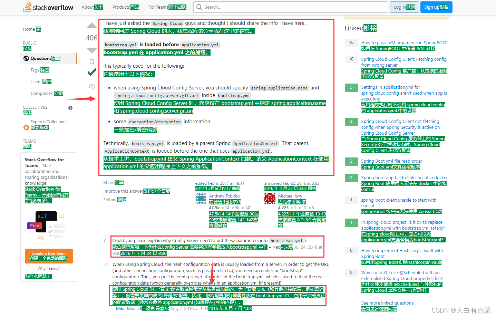
Task: Open the answer's activity history icon
Action: [91, 87]
